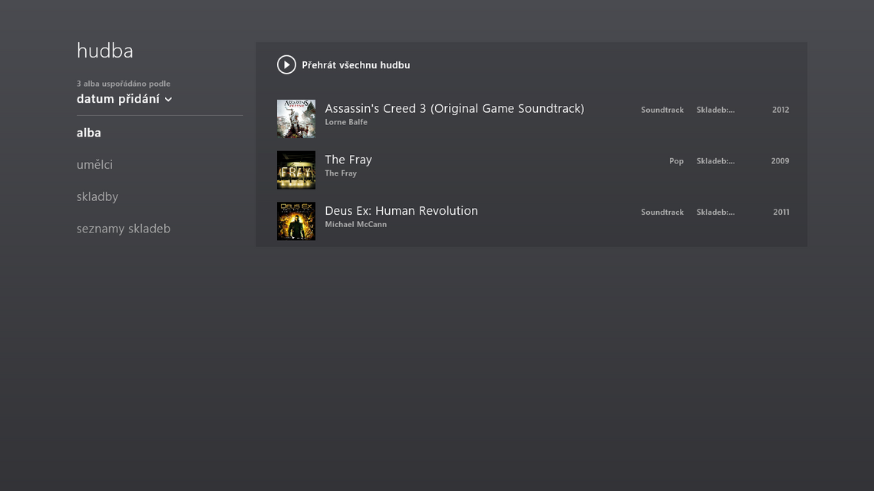Select the Deus Ex album cover thumbnail
The image size is (874, 491).
pos(296,221)
